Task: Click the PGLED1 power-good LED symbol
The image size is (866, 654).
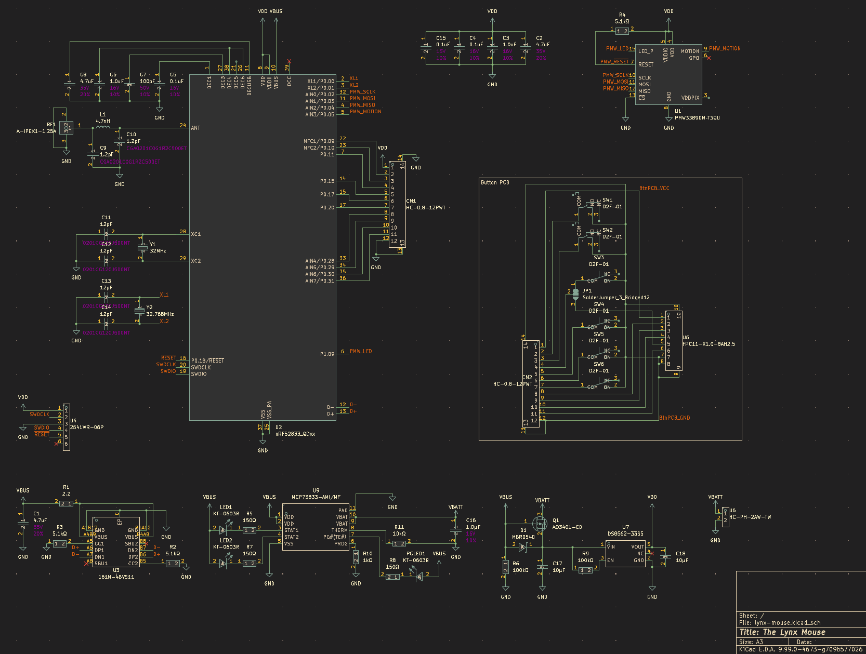Action: point(418,575)
